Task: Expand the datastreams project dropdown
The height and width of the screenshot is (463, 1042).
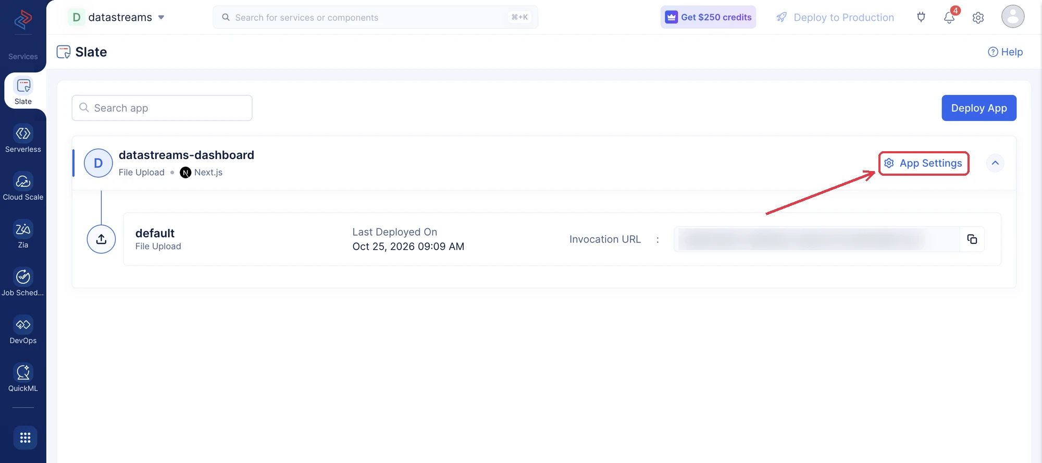Action: pos(117,17)
